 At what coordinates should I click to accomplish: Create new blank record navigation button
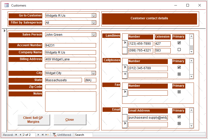click(x=47, y=135)
